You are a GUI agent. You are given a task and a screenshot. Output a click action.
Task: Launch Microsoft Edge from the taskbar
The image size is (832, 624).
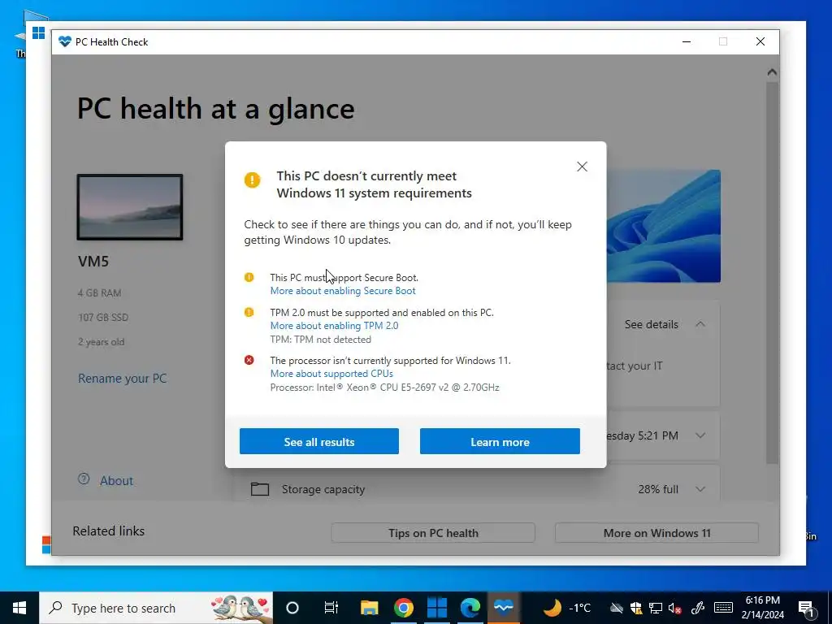(470, 608)
